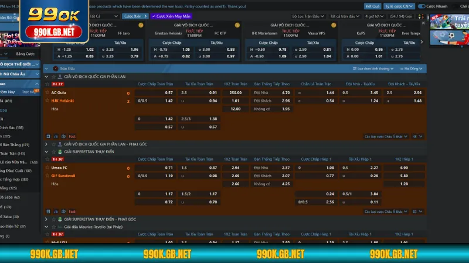Image resolution: width=469 pixels, height=263 pixels.
Task: Click the Cược Xiên button
Action: click(x=135, y=16)
